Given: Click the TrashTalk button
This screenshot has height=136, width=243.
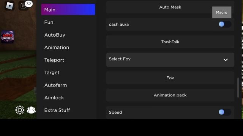Looking at the screenshot, I should pyautogui.click(x=170, y=42).
